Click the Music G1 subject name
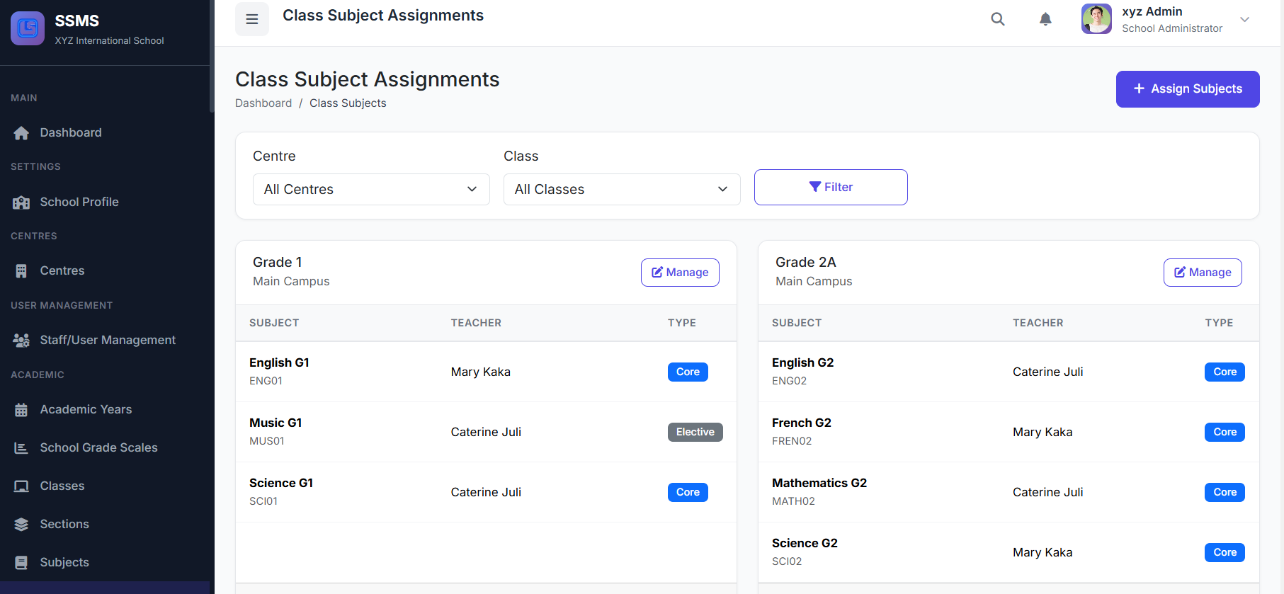Screen dimensions: 1284x594 tap(275, 423)
